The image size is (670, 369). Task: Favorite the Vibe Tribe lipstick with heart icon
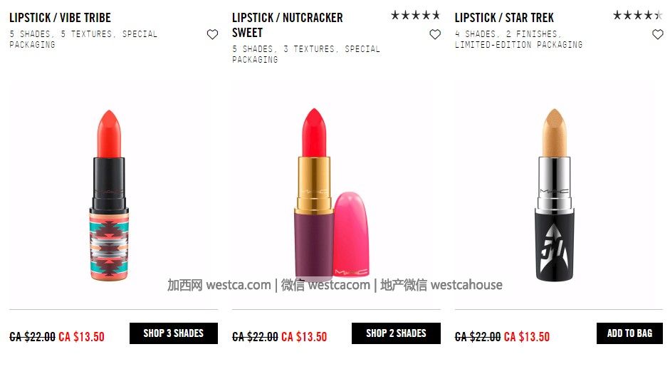click(212, 34)
